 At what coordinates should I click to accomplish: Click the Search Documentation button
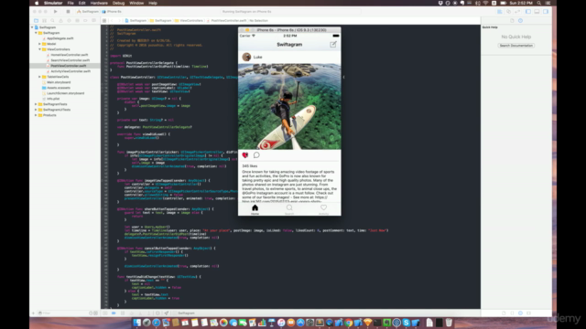click(x=515, y=46)
